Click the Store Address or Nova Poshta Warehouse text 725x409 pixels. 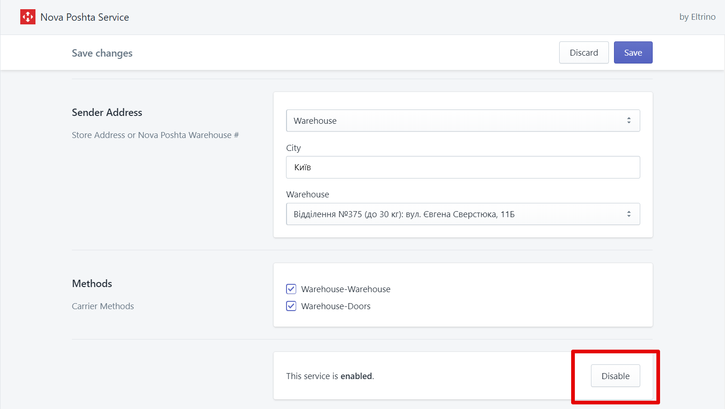tap(155, 135)
